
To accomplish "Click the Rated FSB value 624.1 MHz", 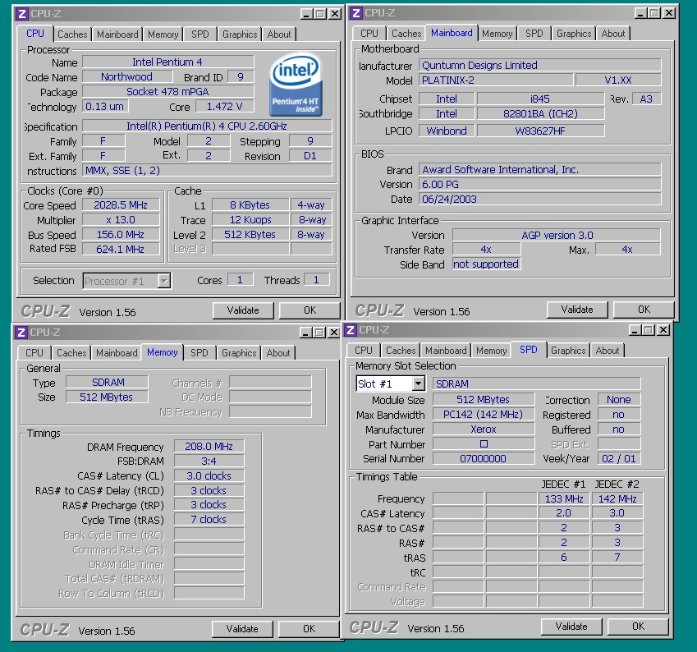I will coord(121,249).
